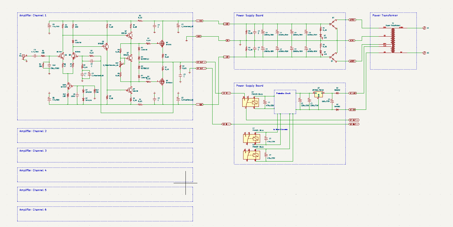Select the 'Amplifier Channel 1' title text
This screenshot has width=453, height=227.
tap(33, 15)
